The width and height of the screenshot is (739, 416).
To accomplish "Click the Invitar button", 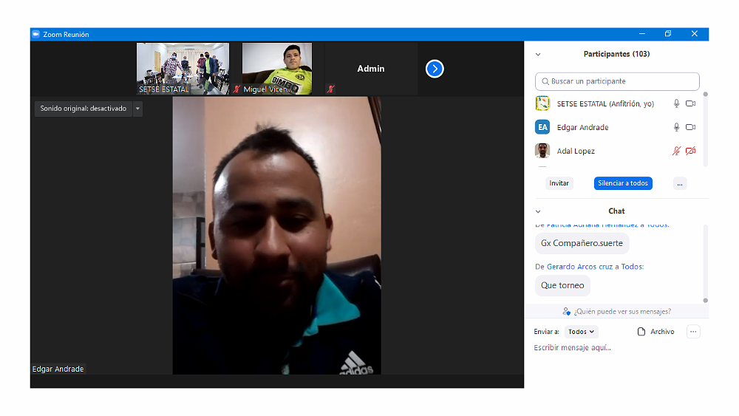I will tap(559, 183).
